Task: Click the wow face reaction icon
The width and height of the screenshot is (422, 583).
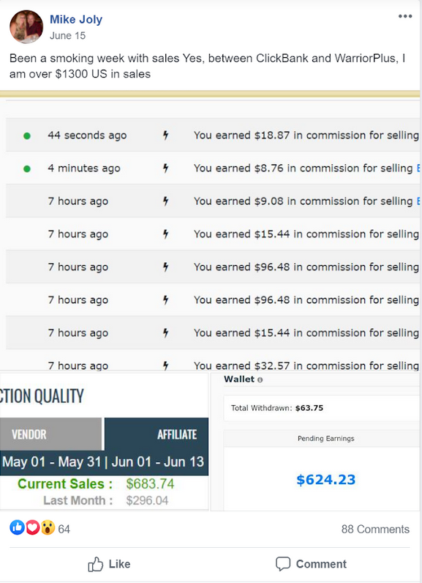Action: [x=48, y=527]
